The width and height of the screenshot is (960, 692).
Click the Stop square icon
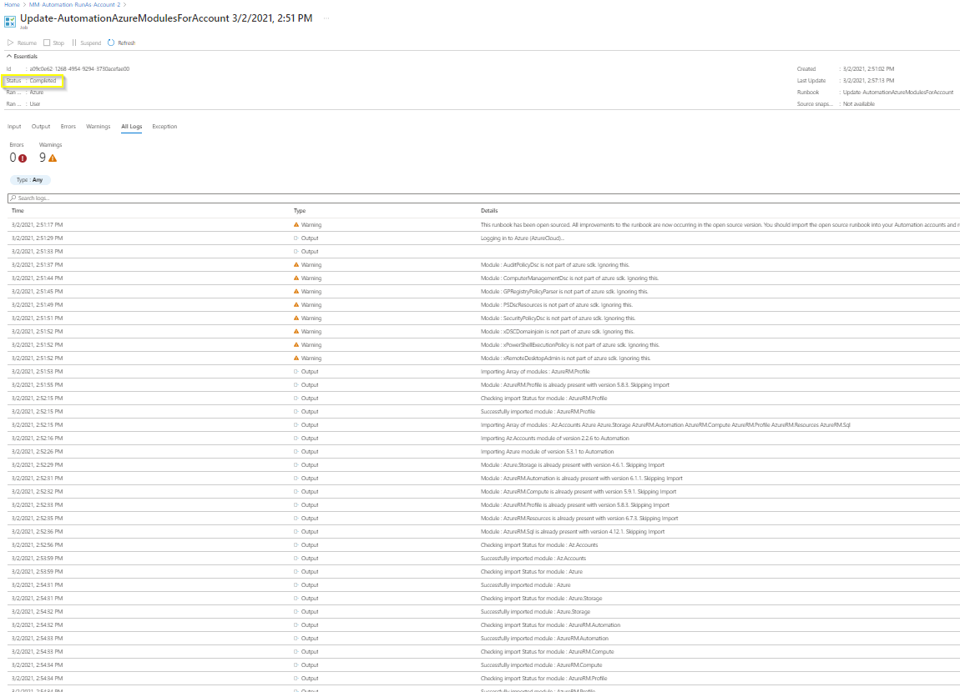47,43
